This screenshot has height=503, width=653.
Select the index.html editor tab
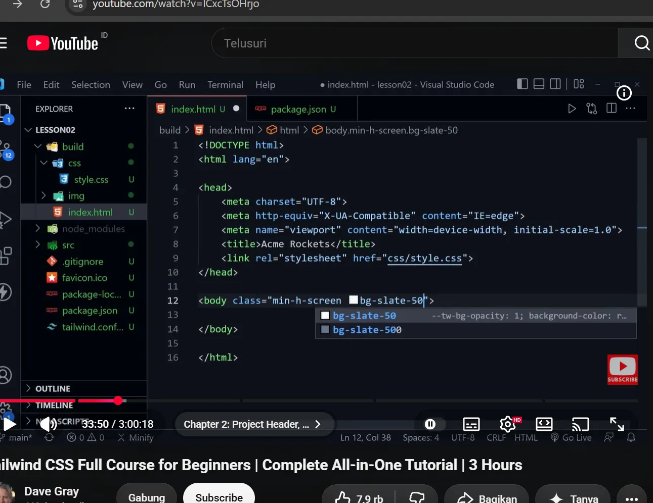pyautogui.click(x=197, y=109)
